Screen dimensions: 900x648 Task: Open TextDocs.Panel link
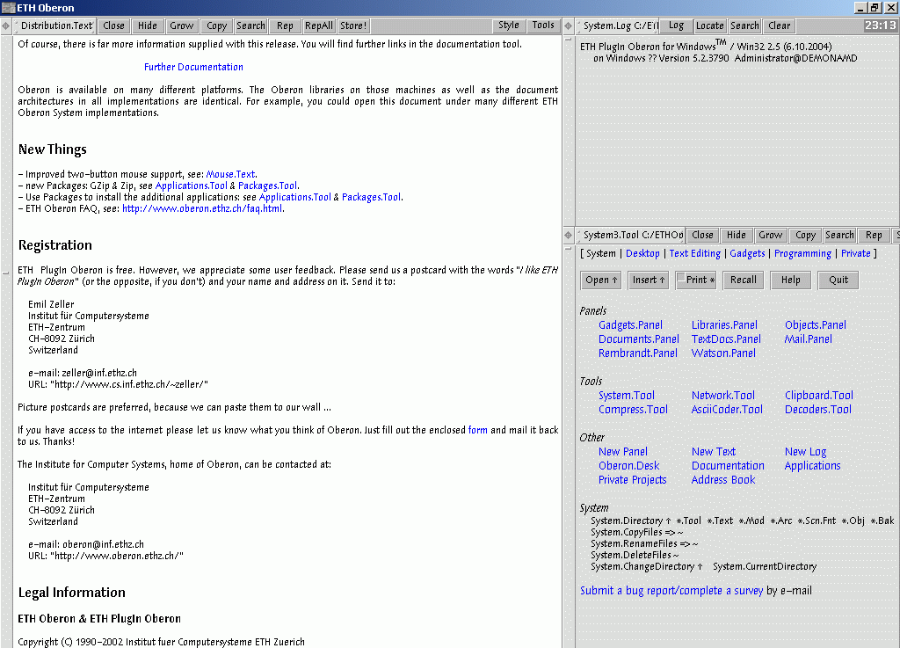pos(726,339)
